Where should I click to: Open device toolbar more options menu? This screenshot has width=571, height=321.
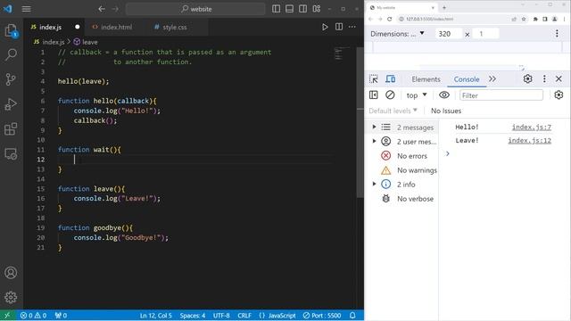(557, 34)
